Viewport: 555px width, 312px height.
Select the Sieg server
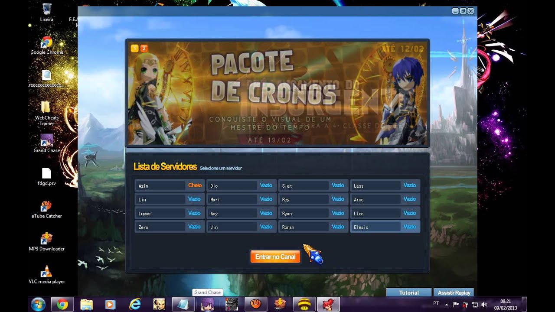(313, 185)
